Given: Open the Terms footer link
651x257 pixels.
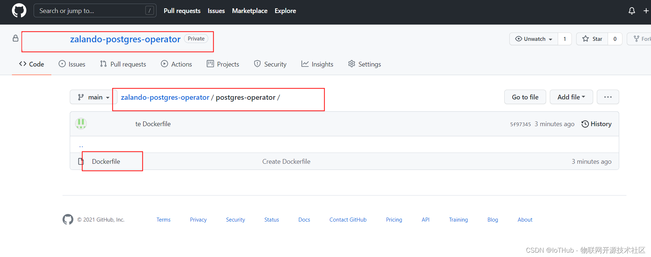Looking at the screenshot, I should (163, 220).
